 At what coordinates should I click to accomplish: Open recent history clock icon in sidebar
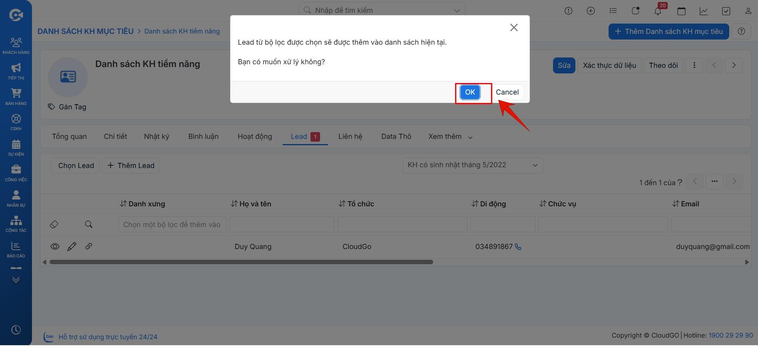point(16,330)
